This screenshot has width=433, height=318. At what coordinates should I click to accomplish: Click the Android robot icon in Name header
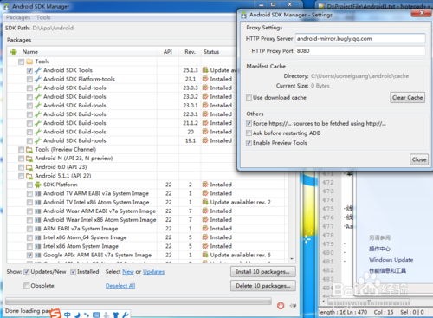coord(14,52)
